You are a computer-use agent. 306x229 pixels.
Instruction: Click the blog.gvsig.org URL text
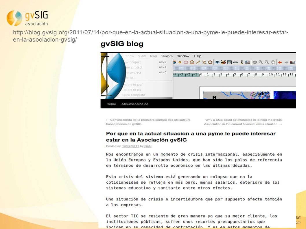tap(150, 36)
